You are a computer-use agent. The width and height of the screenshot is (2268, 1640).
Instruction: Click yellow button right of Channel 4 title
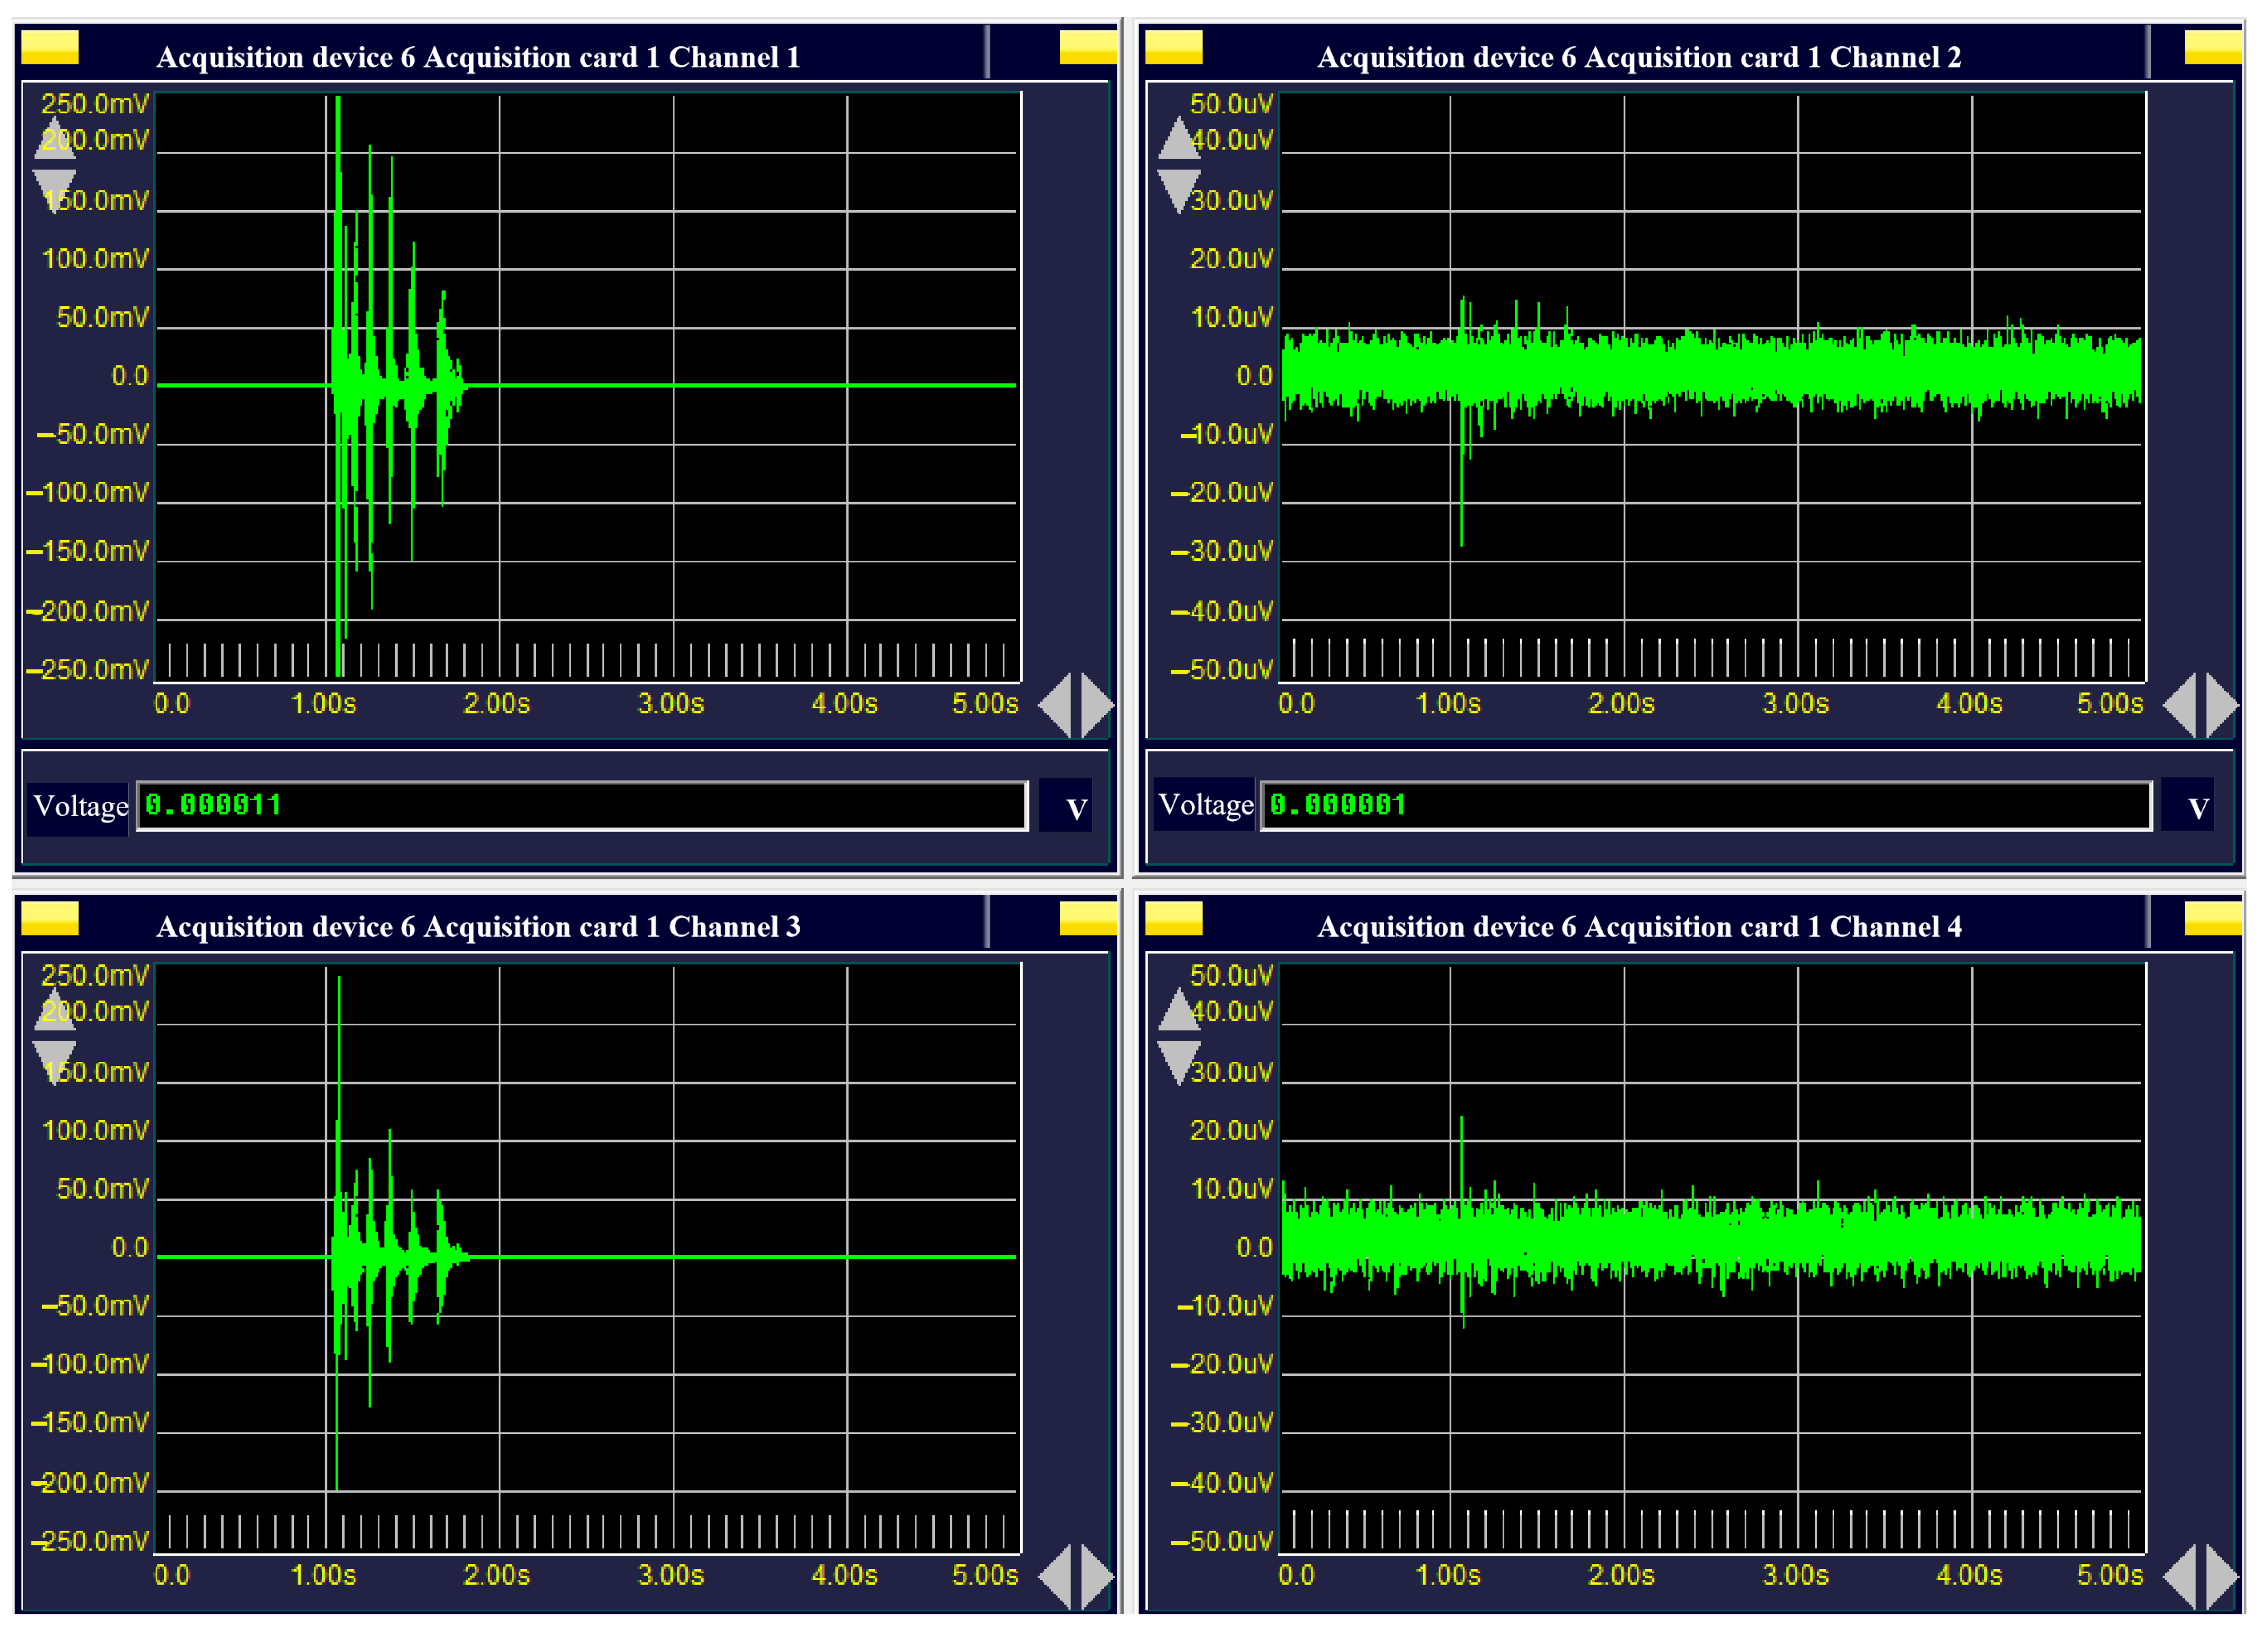2213,918
